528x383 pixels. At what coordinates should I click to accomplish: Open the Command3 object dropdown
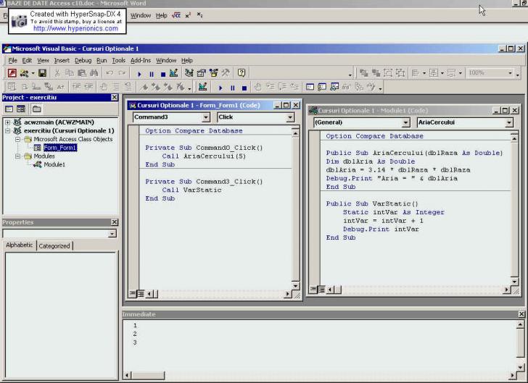pyautogui.click(x=206, y=117)
